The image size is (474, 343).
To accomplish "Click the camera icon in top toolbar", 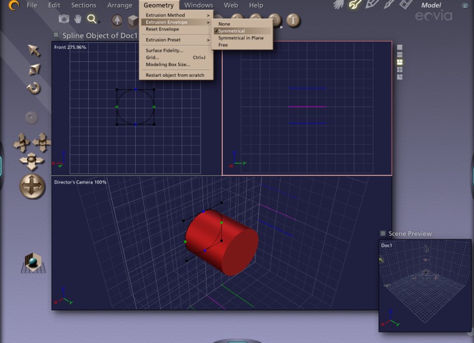I will coord(64,20).
